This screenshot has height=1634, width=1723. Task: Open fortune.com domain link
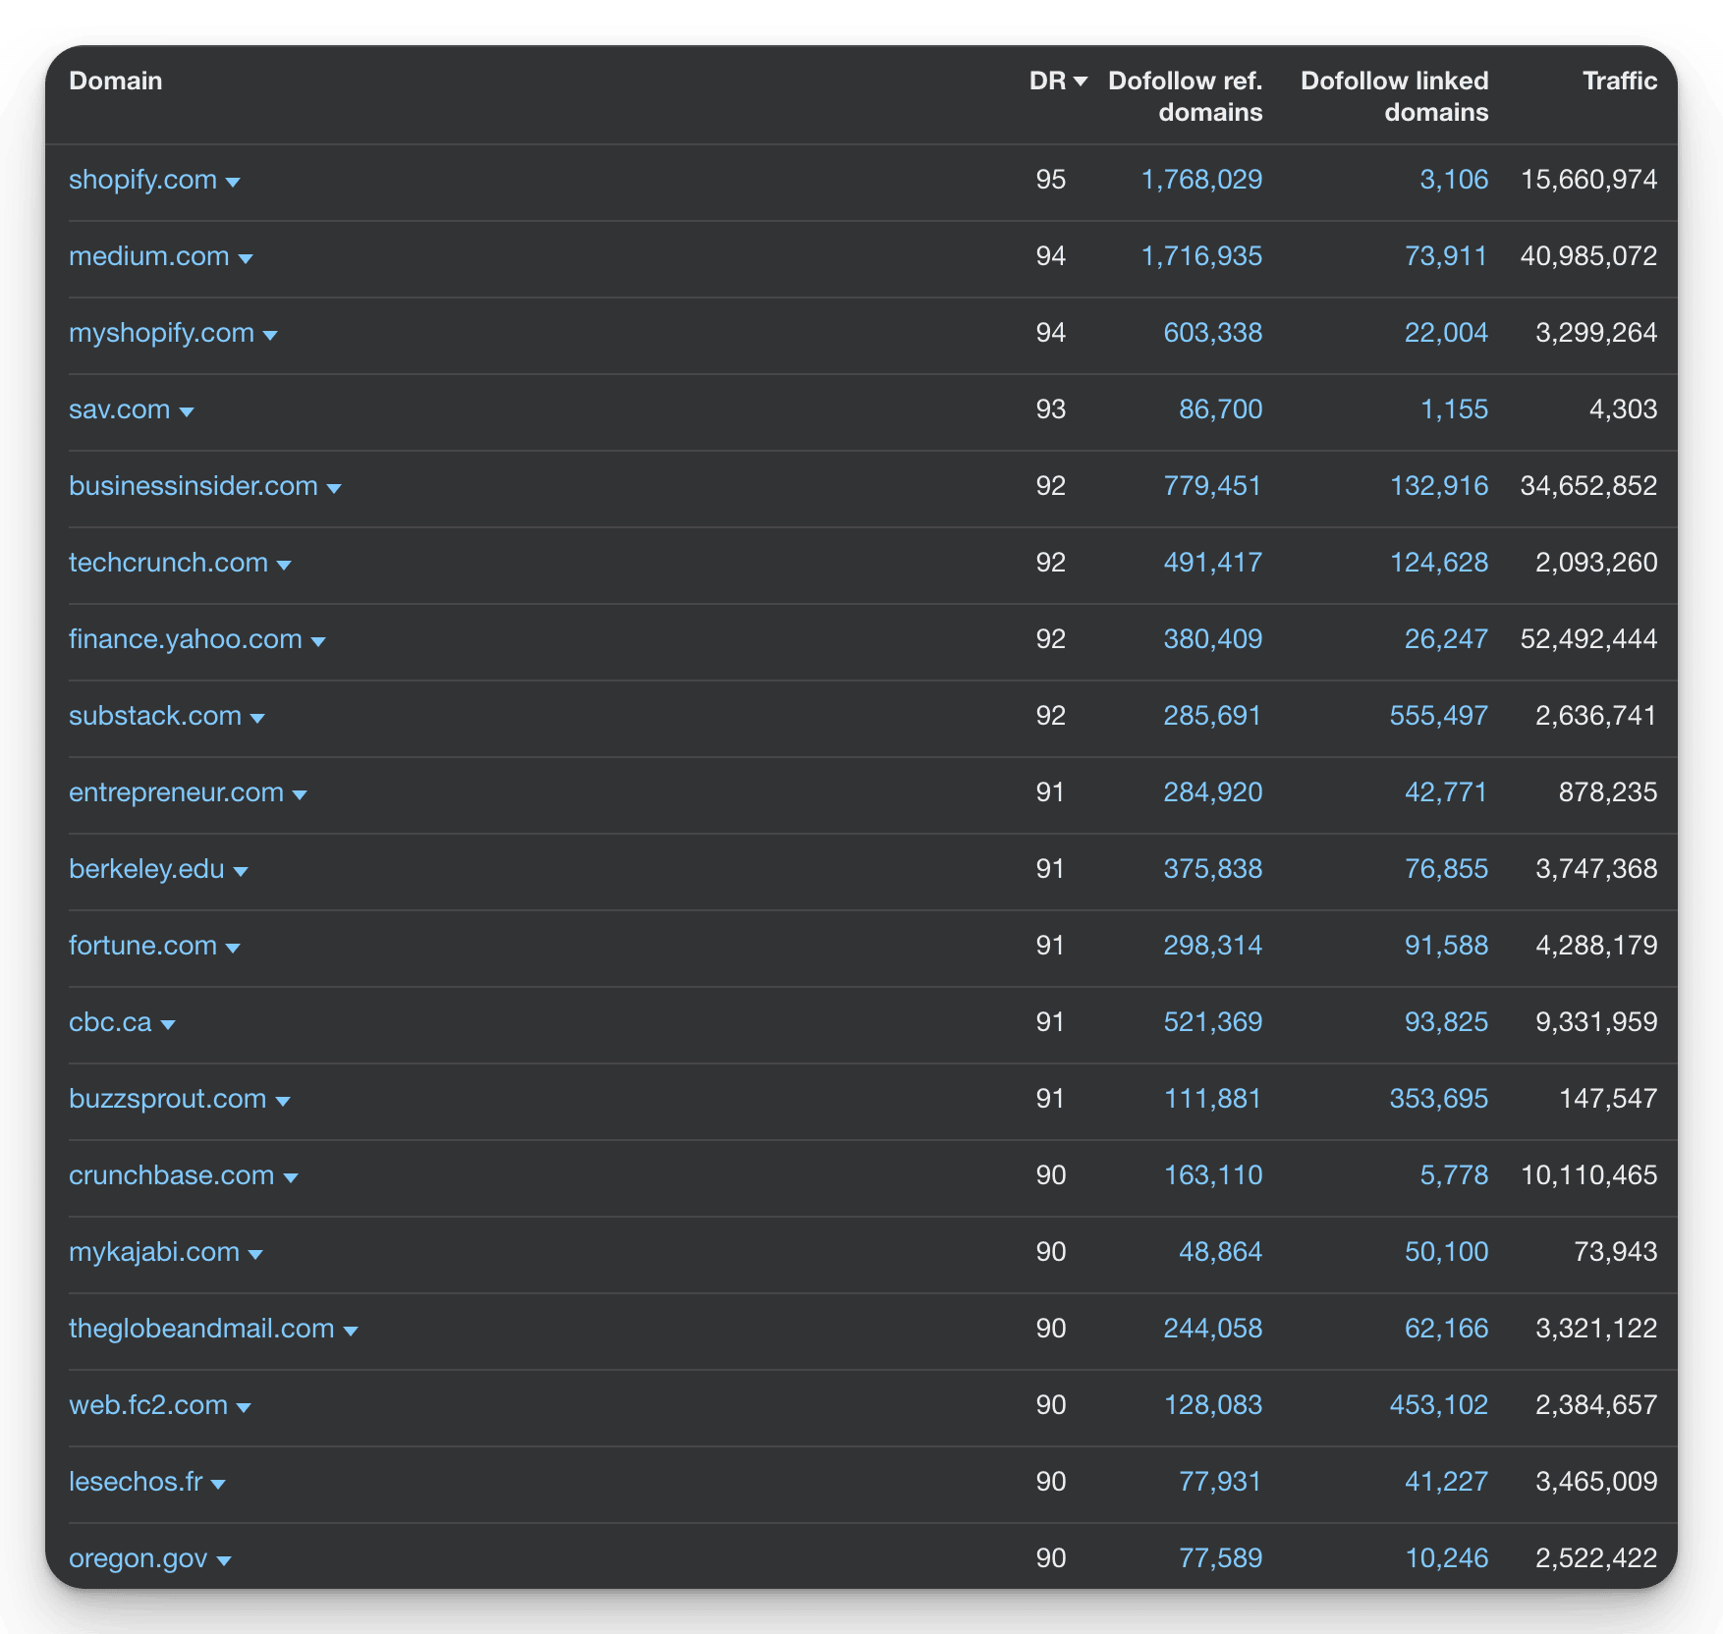point(142,946)
